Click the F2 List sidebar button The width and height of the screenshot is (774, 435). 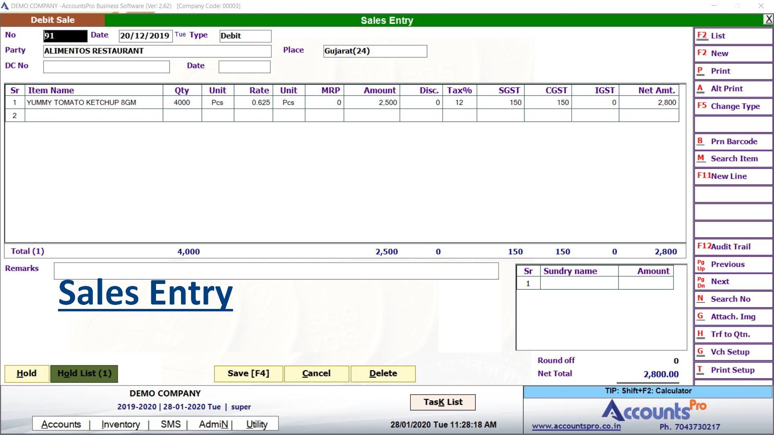click(733, 36)
